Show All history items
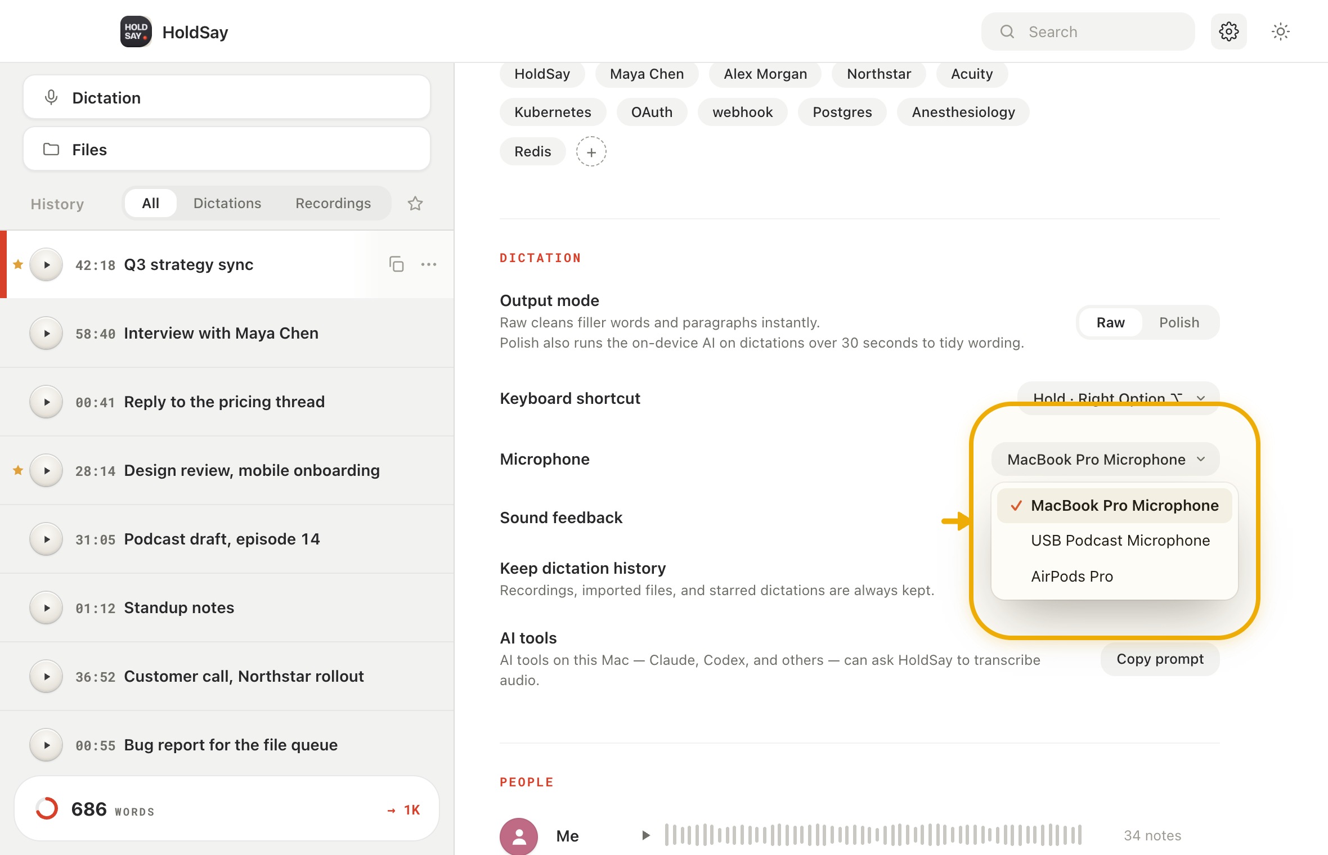 (150, 203)
